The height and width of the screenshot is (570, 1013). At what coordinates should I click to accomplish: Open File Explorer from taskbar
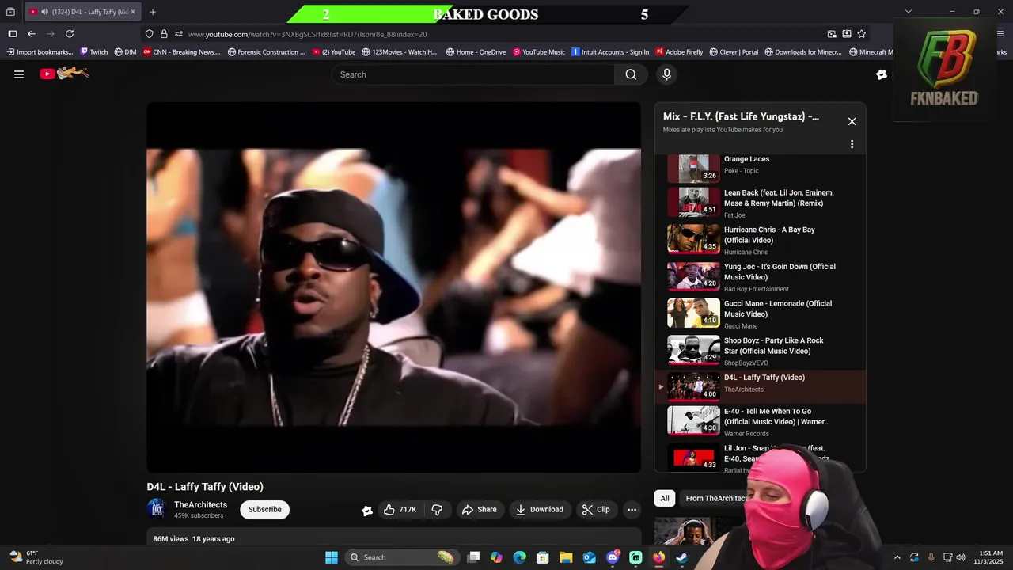pyautogui.click(x=566, y=557)
